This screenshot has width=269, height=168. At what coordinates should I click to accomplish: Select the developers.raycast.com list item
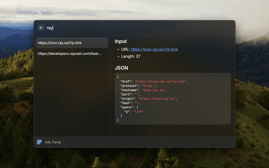pyautogui.click(x=71, y=54)
